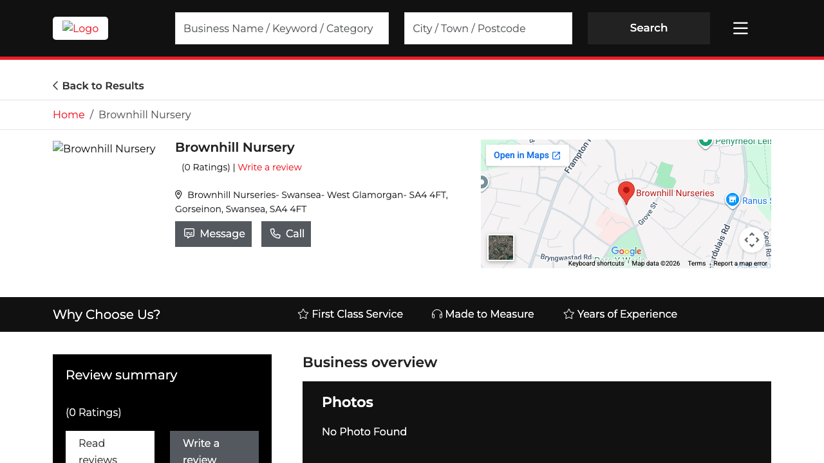Click the location pin icon beside the address
Viewport: 824px width, 463px height.
click(x=178, y=194)
